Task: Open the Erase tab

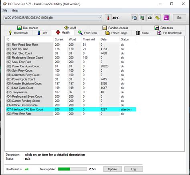Action: point(142,33)
